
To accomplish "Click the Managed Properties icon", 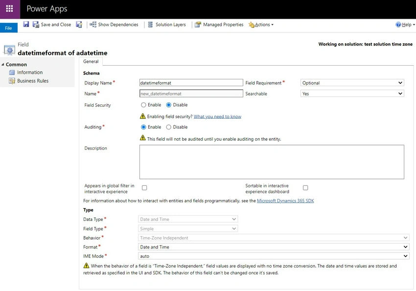I will [x=198, y=24].
